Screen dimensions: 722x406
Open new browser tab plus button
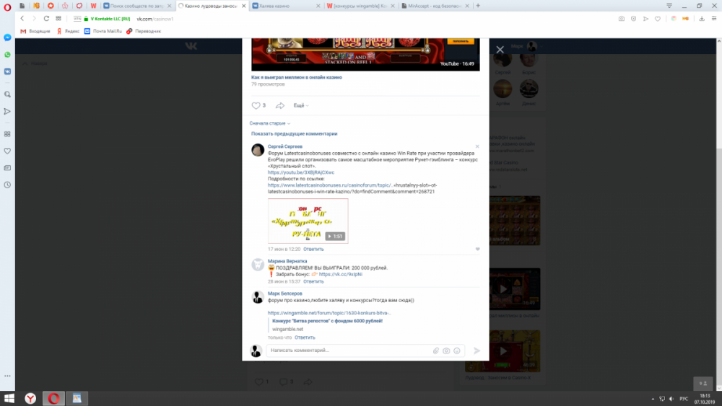tap(478, 6)
